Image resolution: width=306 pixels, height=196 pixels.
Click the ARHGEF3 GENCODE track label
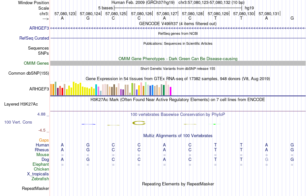click(39, 28)
